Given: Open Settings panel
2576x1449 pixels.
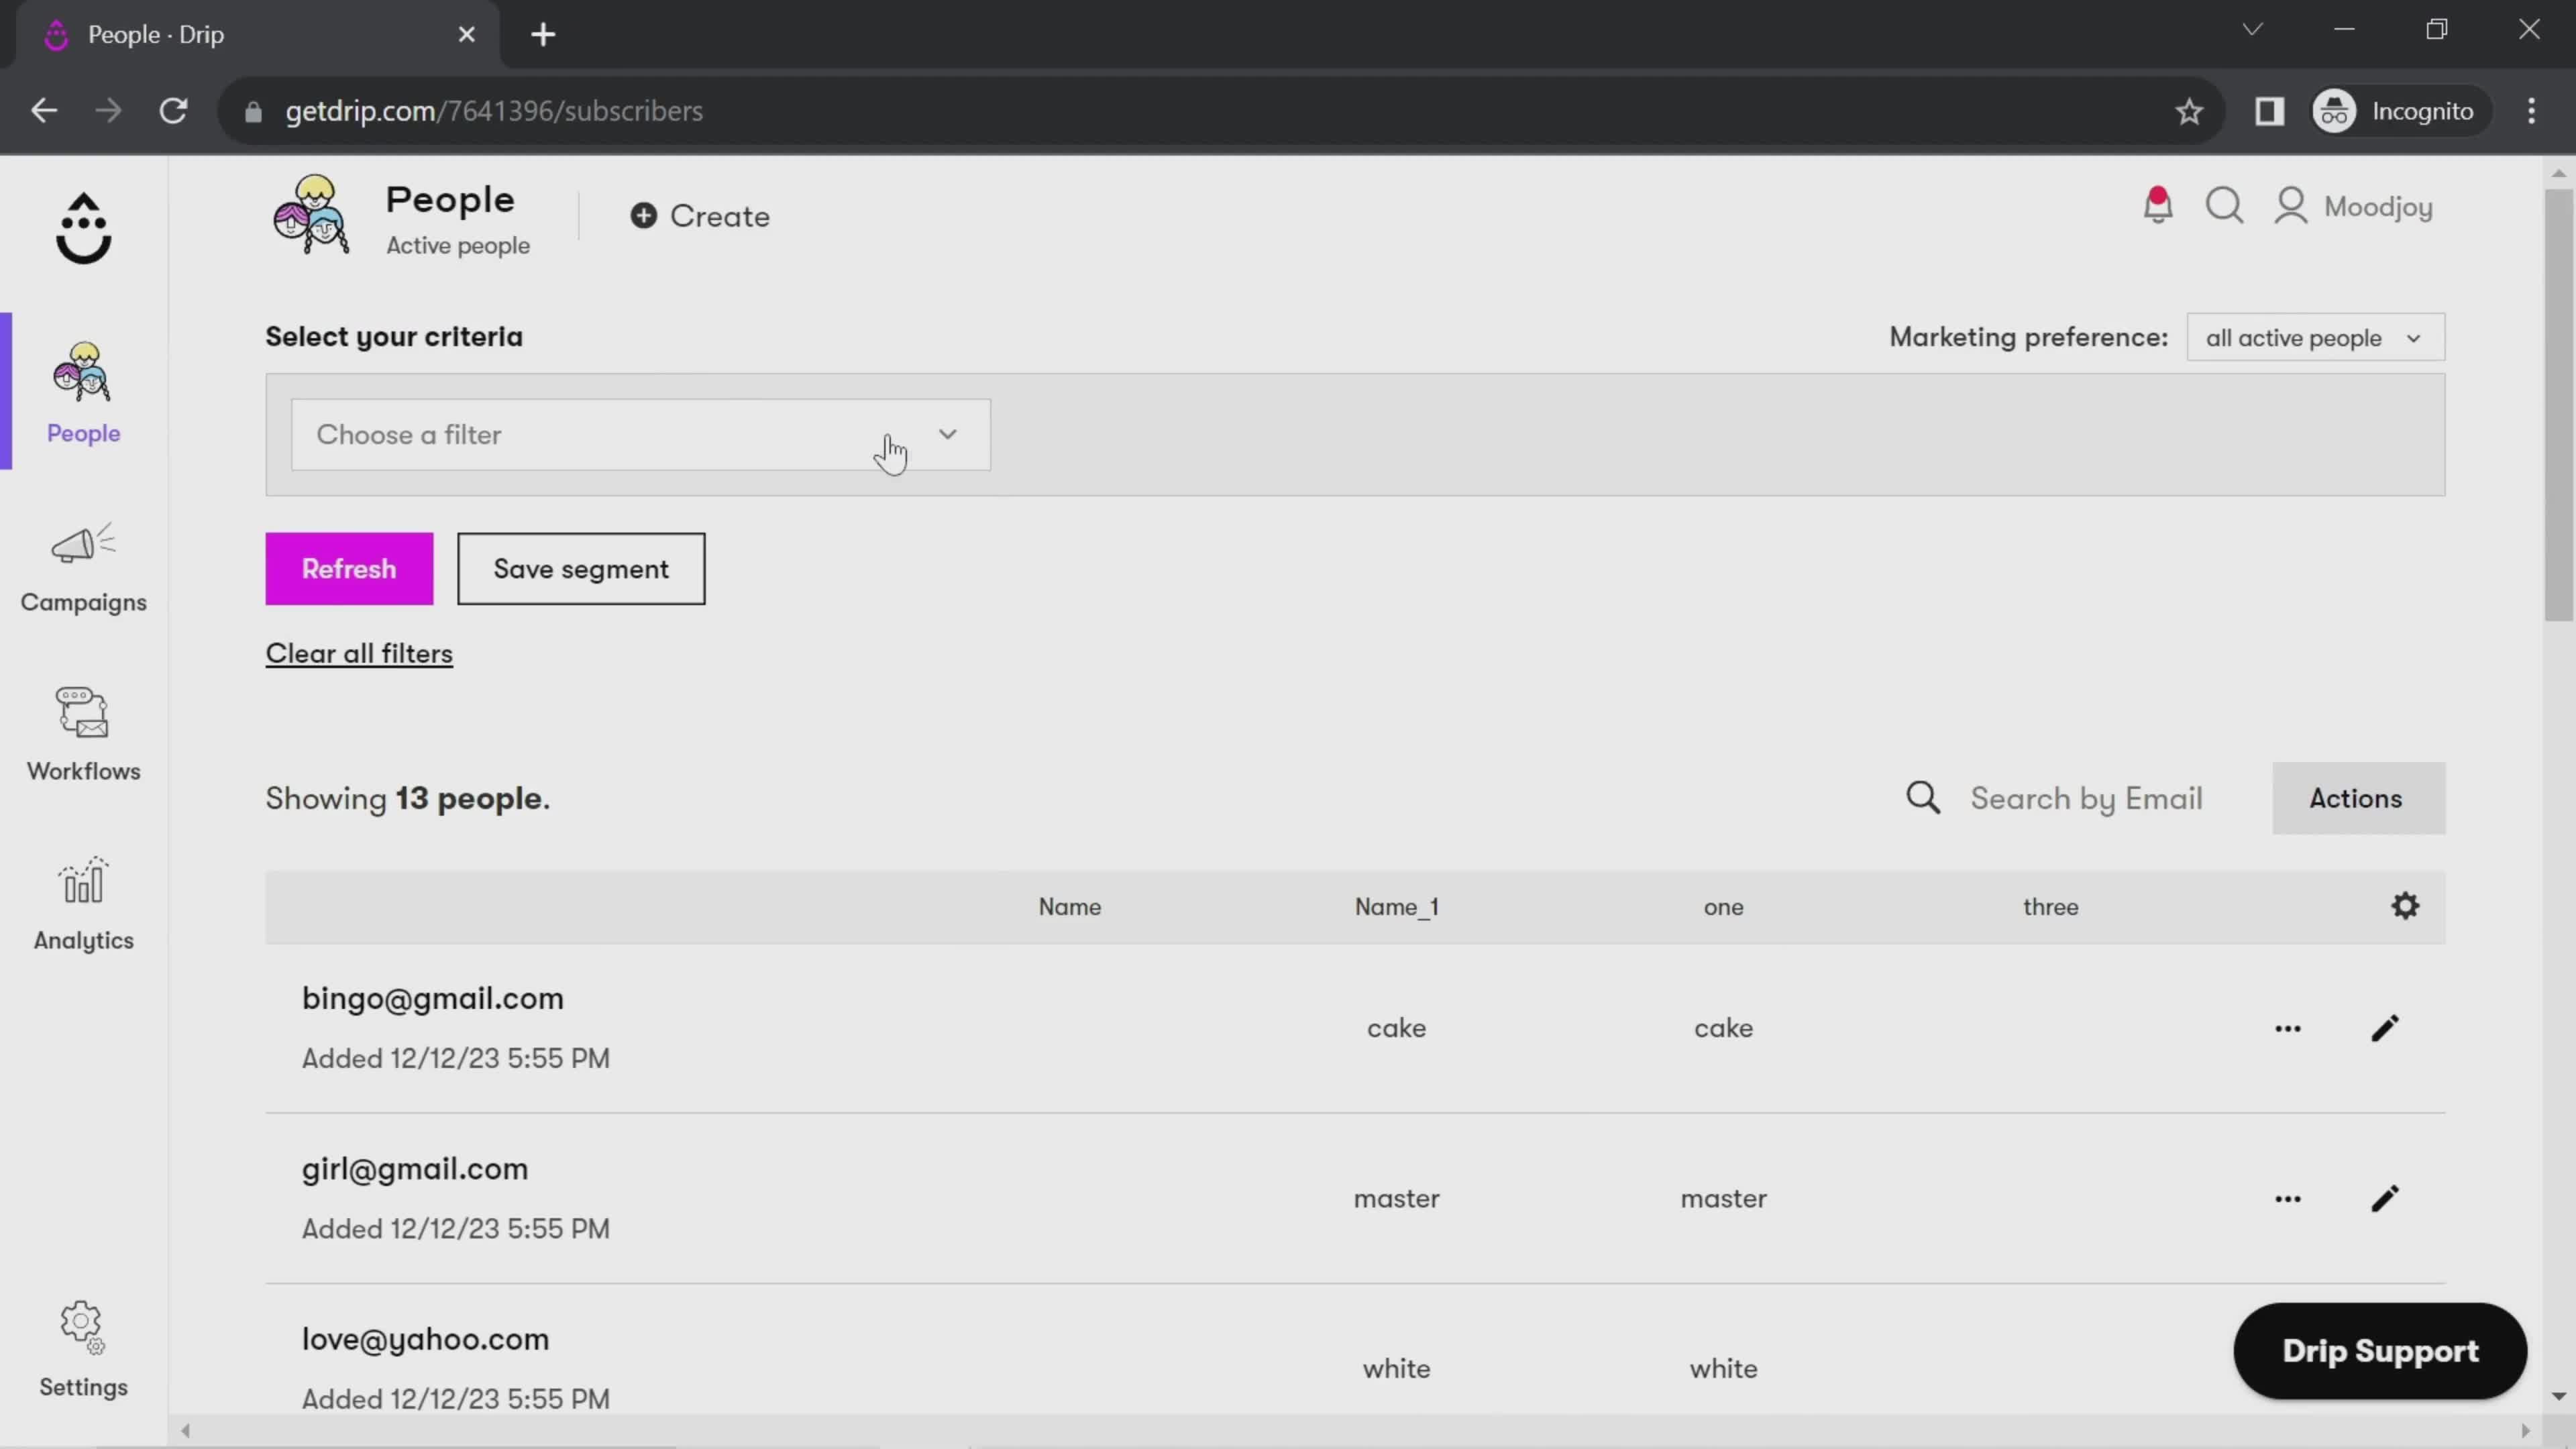Looking at the screenshot, I should (x=83, y=1348).
